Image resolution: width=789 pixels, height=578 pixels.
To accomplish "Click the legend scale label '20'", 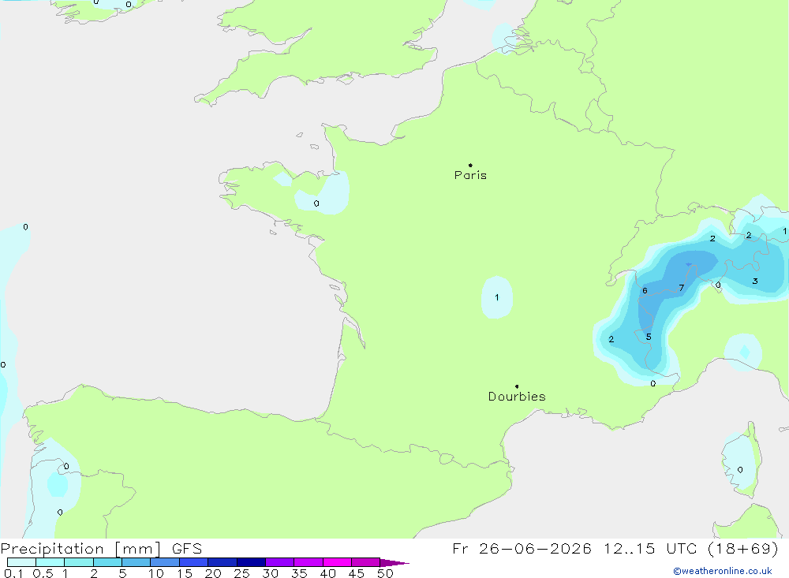I will 213,573.
